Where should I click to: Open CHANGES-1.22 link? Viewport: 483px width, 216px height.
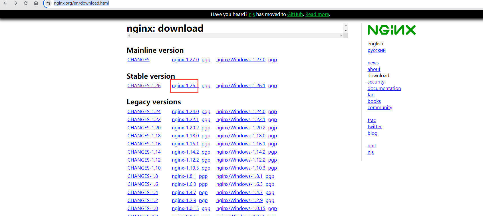pos(144,119)
